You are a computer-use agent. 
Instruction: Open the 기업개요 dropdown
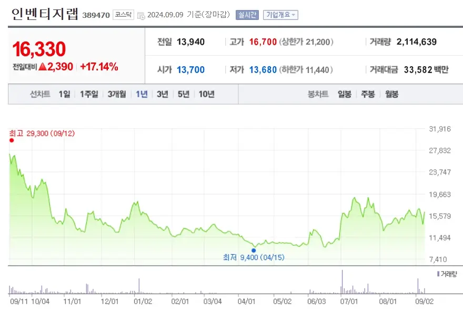tap(280, 15)
